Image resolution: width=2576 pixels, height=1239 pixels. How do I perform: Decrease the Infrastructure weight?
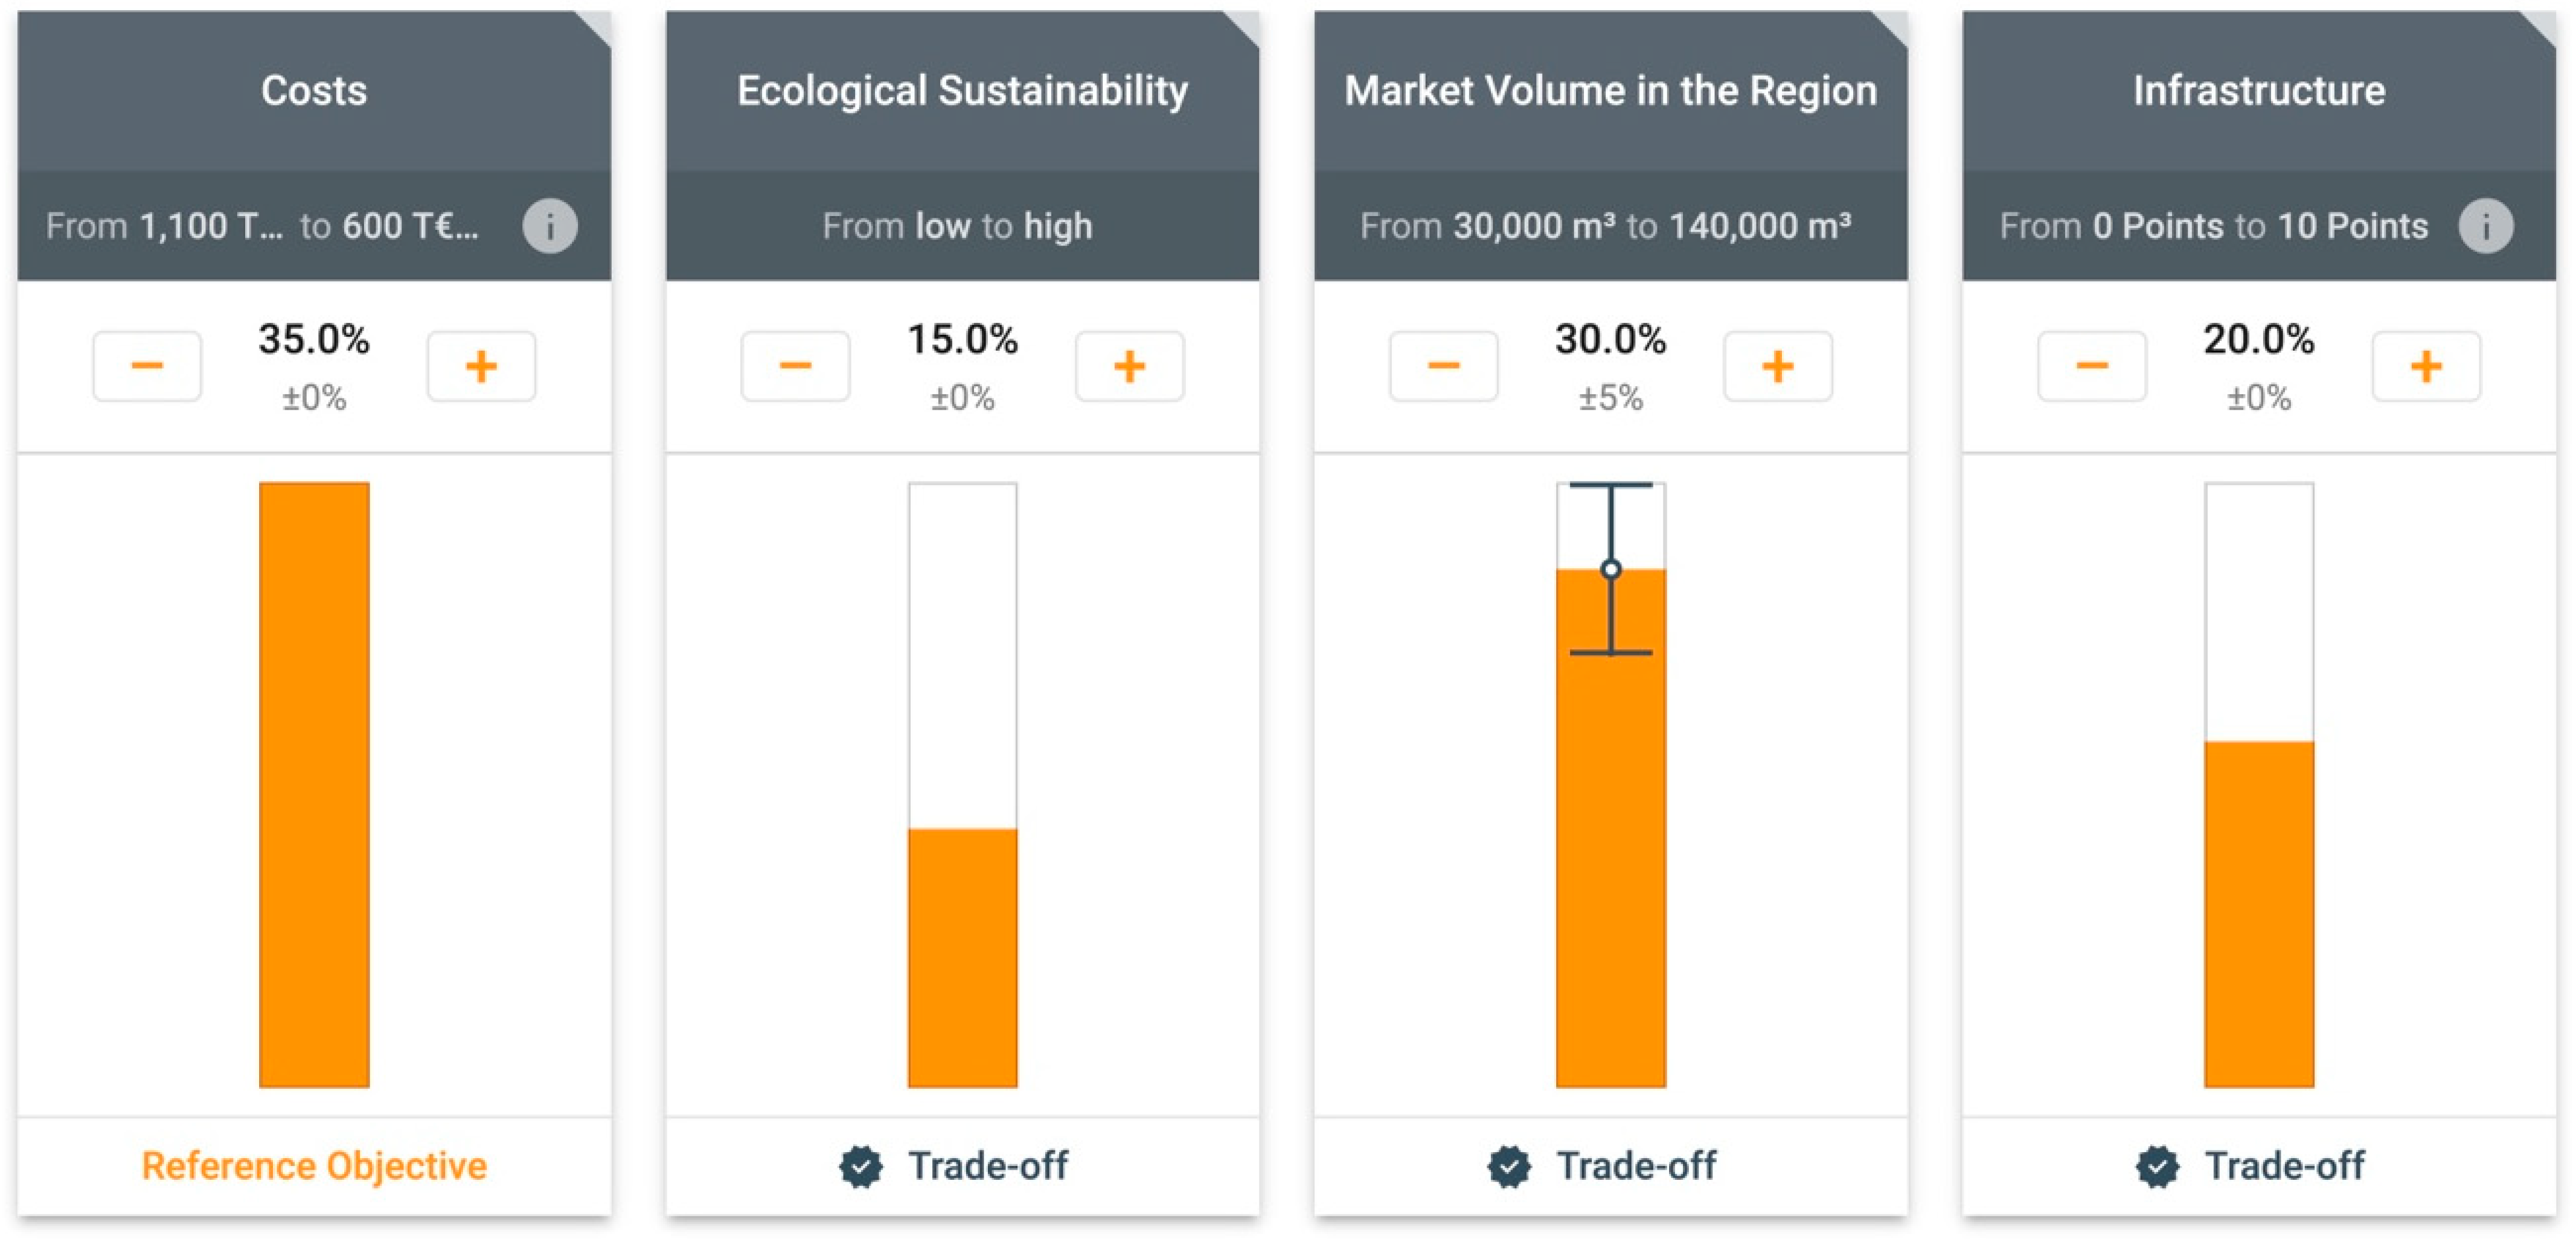pyautogui.click(x=2091, y=367)
